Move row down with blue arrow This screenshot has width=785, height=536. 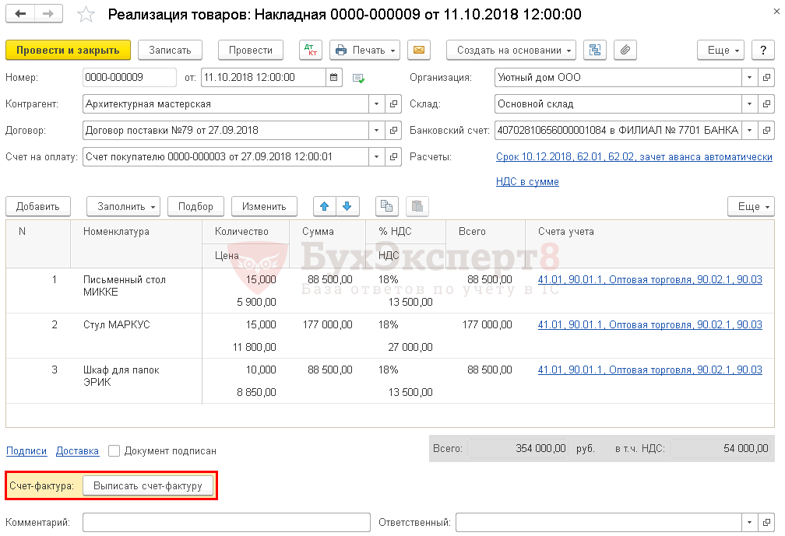point(347,206)
